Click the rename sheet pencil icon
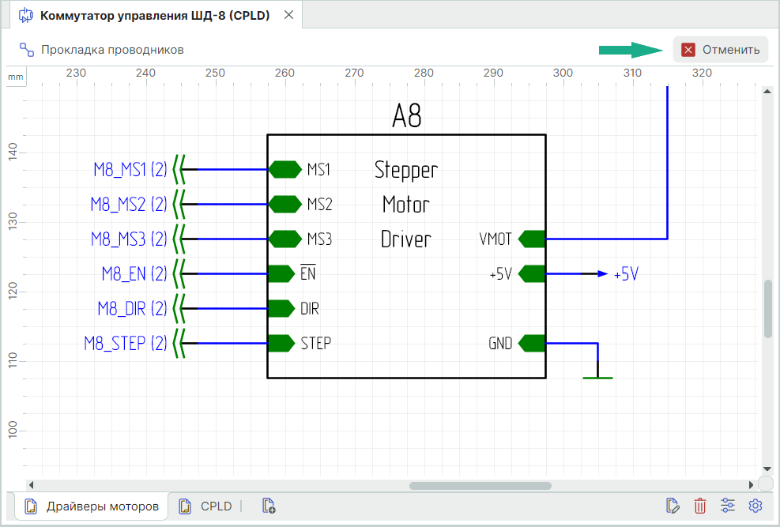 click(673, 506)
